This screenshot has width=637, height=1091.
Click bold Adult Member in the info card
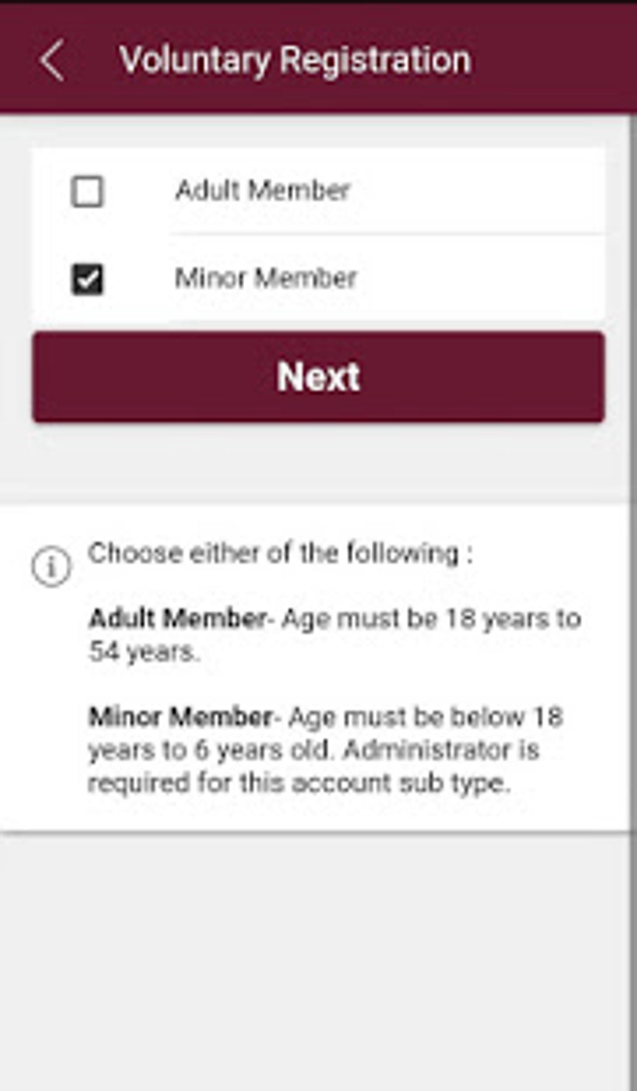177,619
